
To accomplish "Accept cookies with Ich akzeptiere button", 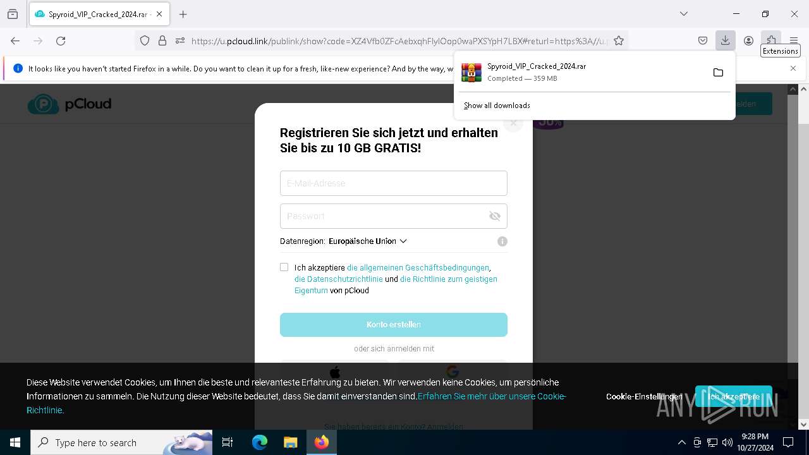I will [x=733, y=397].
